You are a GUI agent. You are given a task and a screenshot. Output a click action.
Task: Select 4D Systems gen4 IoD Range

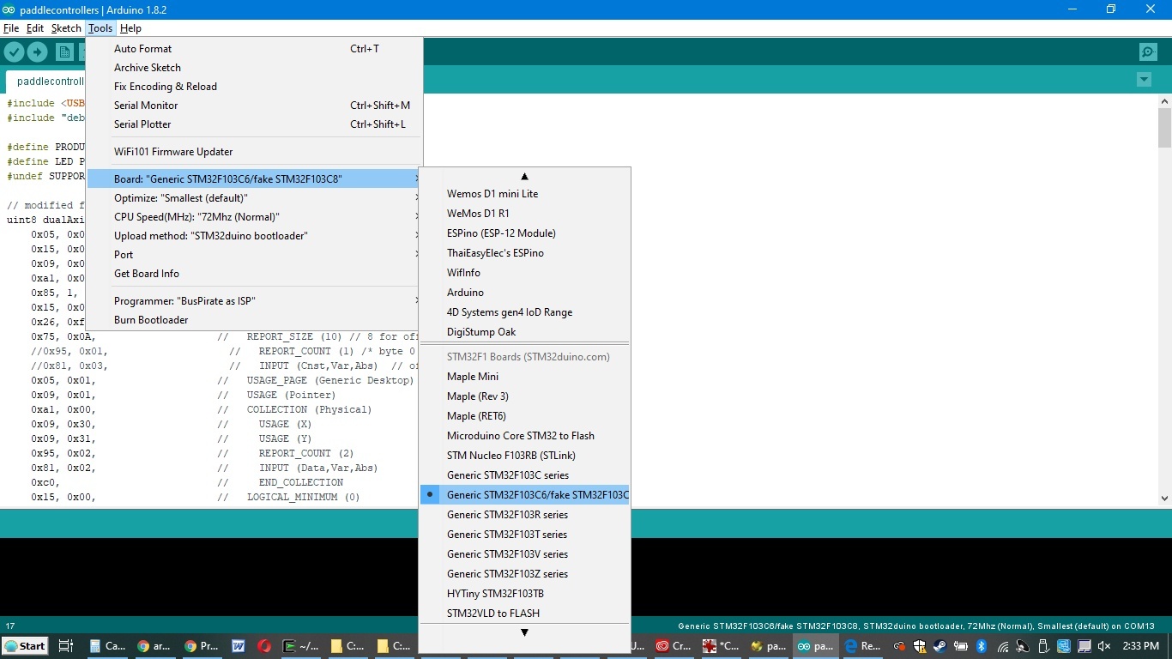tap(524, 312)
